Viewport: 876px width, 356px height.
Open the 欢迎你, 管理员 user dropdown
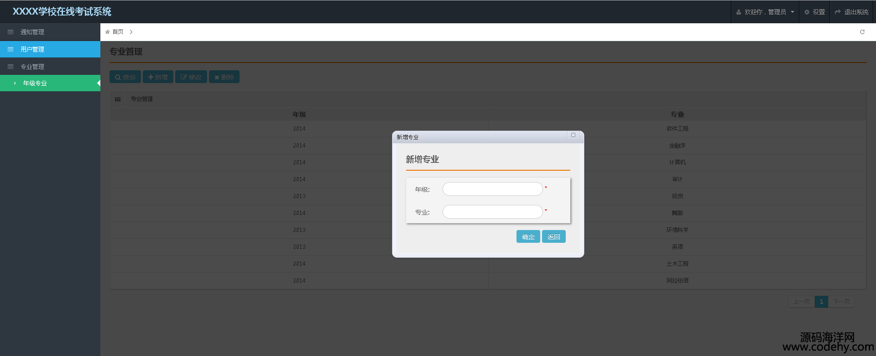coord(765,12)
